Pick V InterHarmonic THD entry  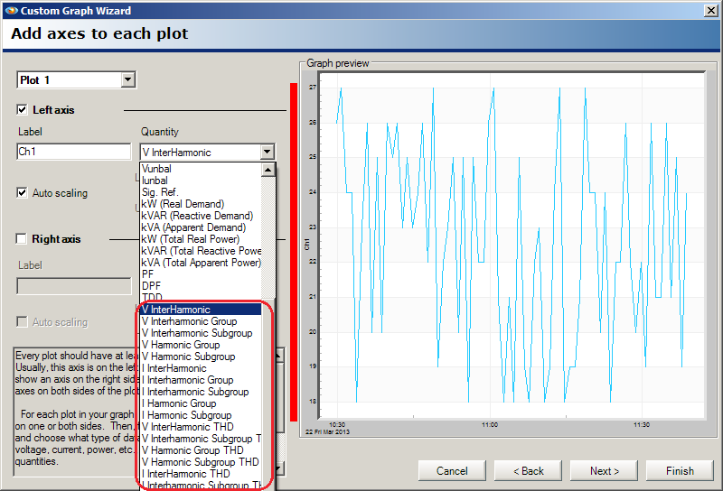point(201,427)
